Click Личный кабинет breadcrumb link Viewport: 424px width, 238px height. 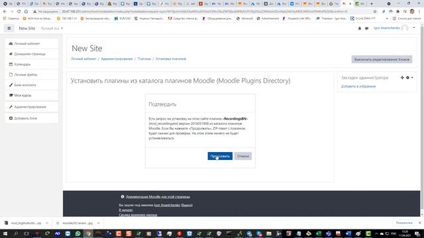(83, 59)
